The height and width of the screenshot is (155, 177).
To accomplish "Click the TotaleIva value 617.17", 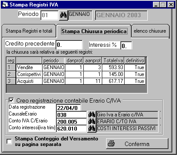I will 113,81.
